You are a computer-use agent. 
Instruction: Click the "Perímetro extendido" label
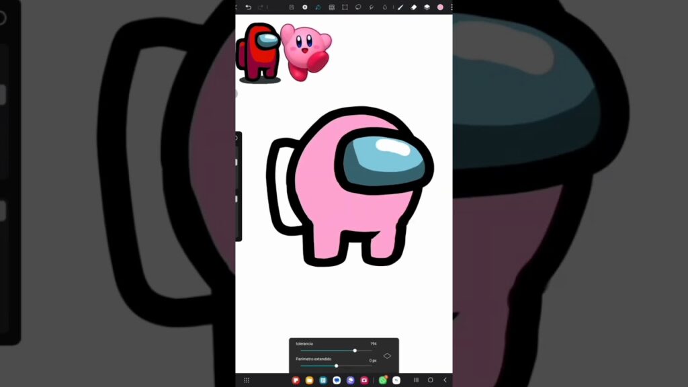313,359
